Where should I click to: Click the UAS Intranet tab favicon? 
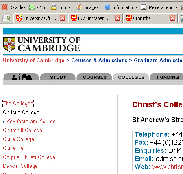click(x=74, y=18)
